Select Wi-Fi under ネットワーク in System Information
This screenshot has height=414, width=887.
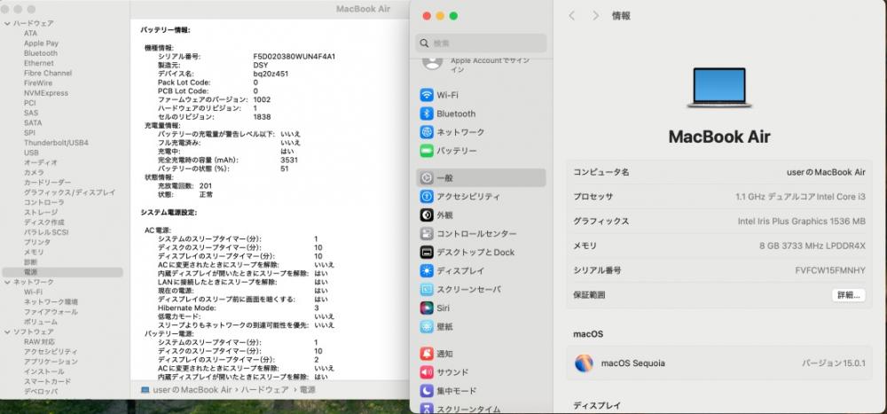pyautogui.click(x=33, y=292)
